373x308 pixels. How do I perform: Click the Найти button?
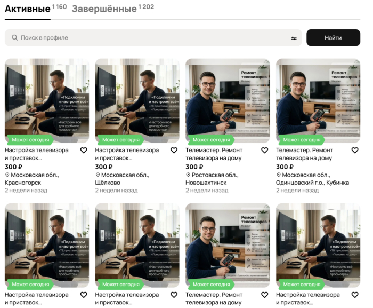333,38
